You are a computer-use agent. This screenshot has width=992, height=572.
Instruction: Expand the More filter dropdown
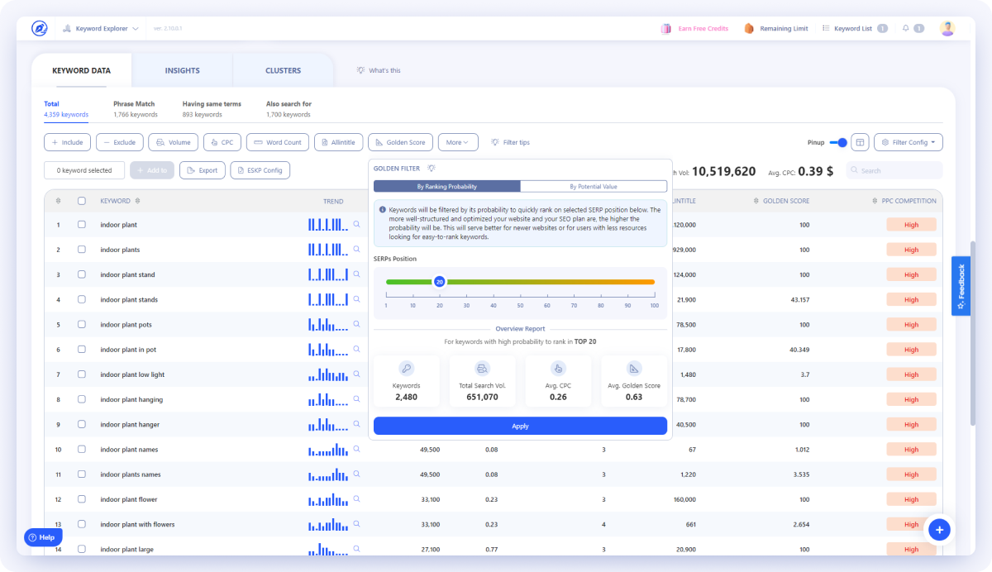click(458, 141)
